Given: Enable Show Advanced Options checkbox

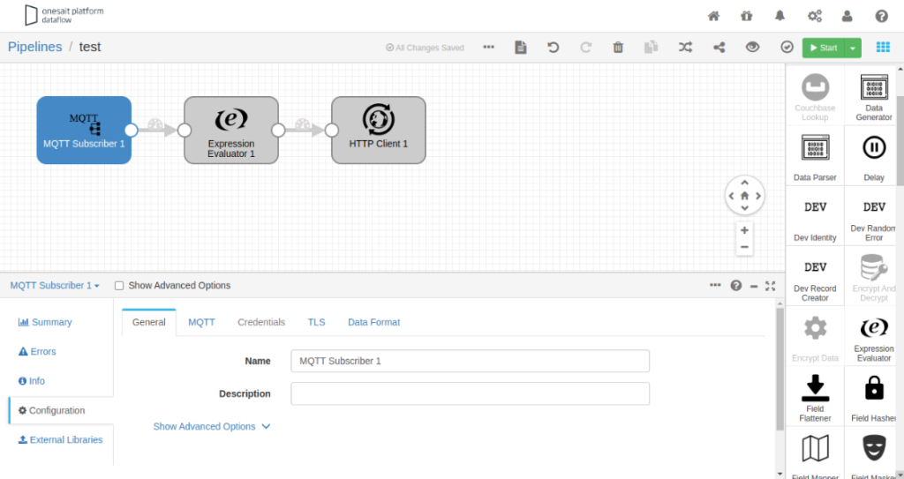Looking at the screenshot, I should point(119,286).
